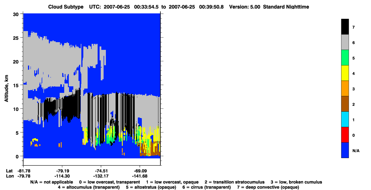Click the colorbar label 7

click(353, 27)
